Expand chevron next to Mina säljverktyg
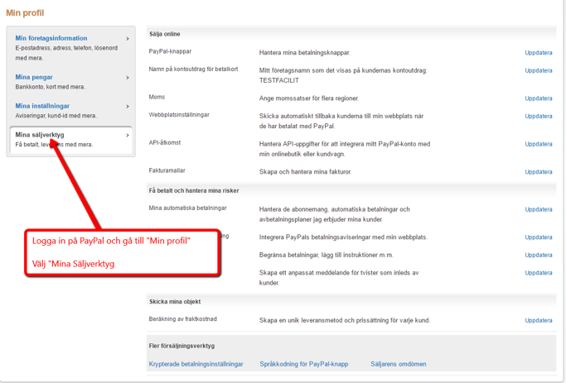 (128, 135)
